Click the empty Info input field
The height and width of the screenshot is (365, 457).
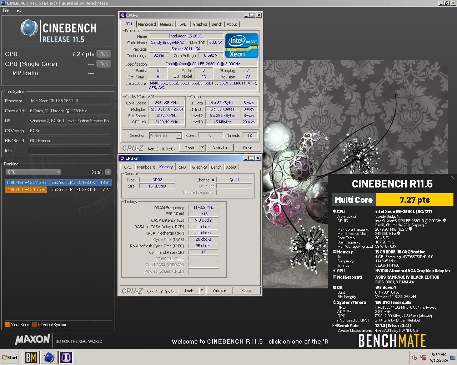click(x=70, y=151)
